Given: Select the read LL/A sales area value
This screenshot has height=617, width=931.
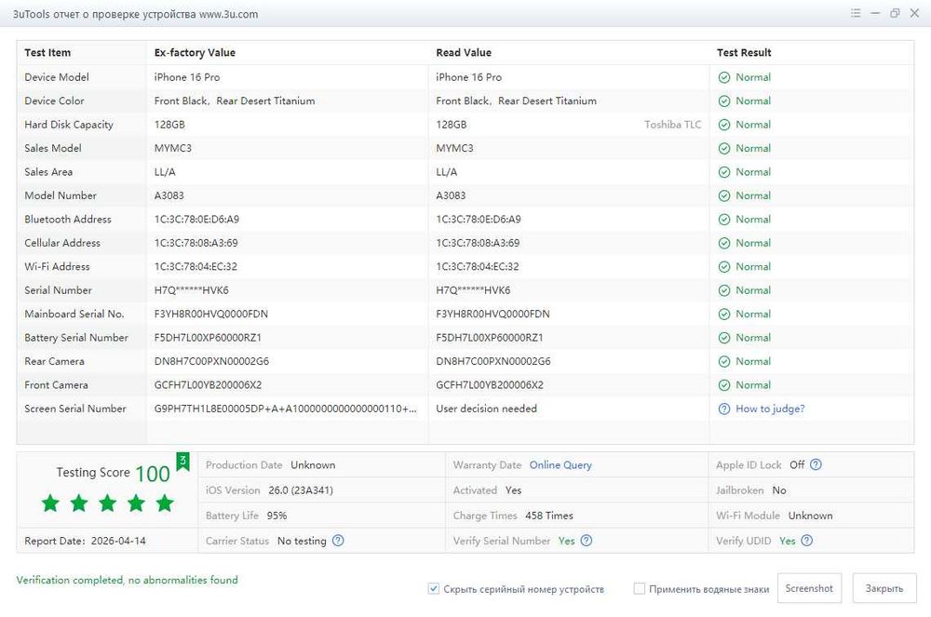Looking at the screenshot, I should pyautogui.click(x=447, y=172).
